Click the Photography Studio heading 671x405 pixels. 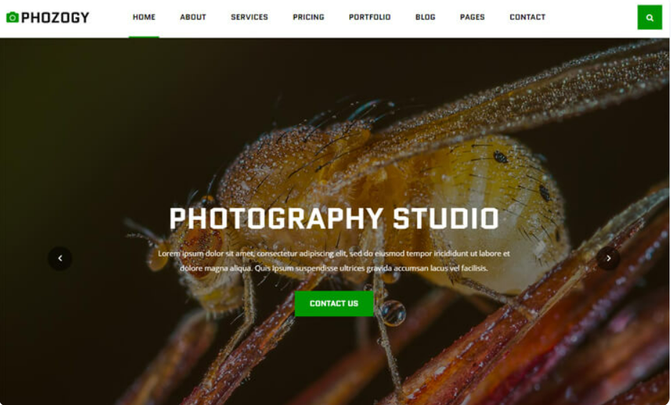[x=334, y=219]
